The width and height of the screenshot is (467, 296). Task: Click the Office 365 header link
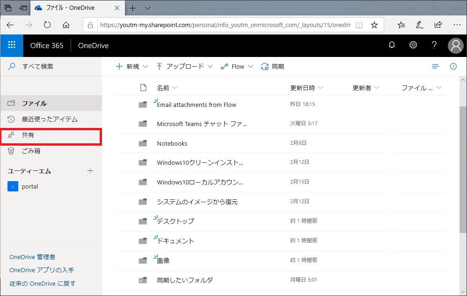pyautogui.click(x=47, y=45)
